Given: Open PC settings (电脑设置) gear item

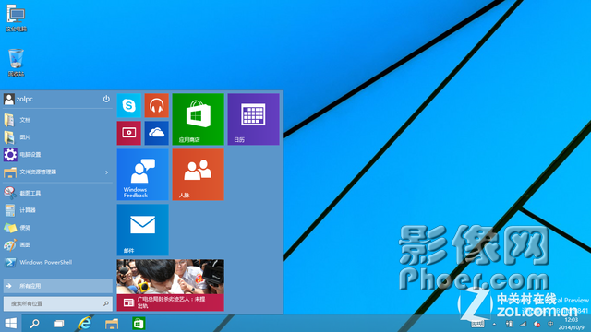Looking at the screenshot, I should [x=57, y=155].
